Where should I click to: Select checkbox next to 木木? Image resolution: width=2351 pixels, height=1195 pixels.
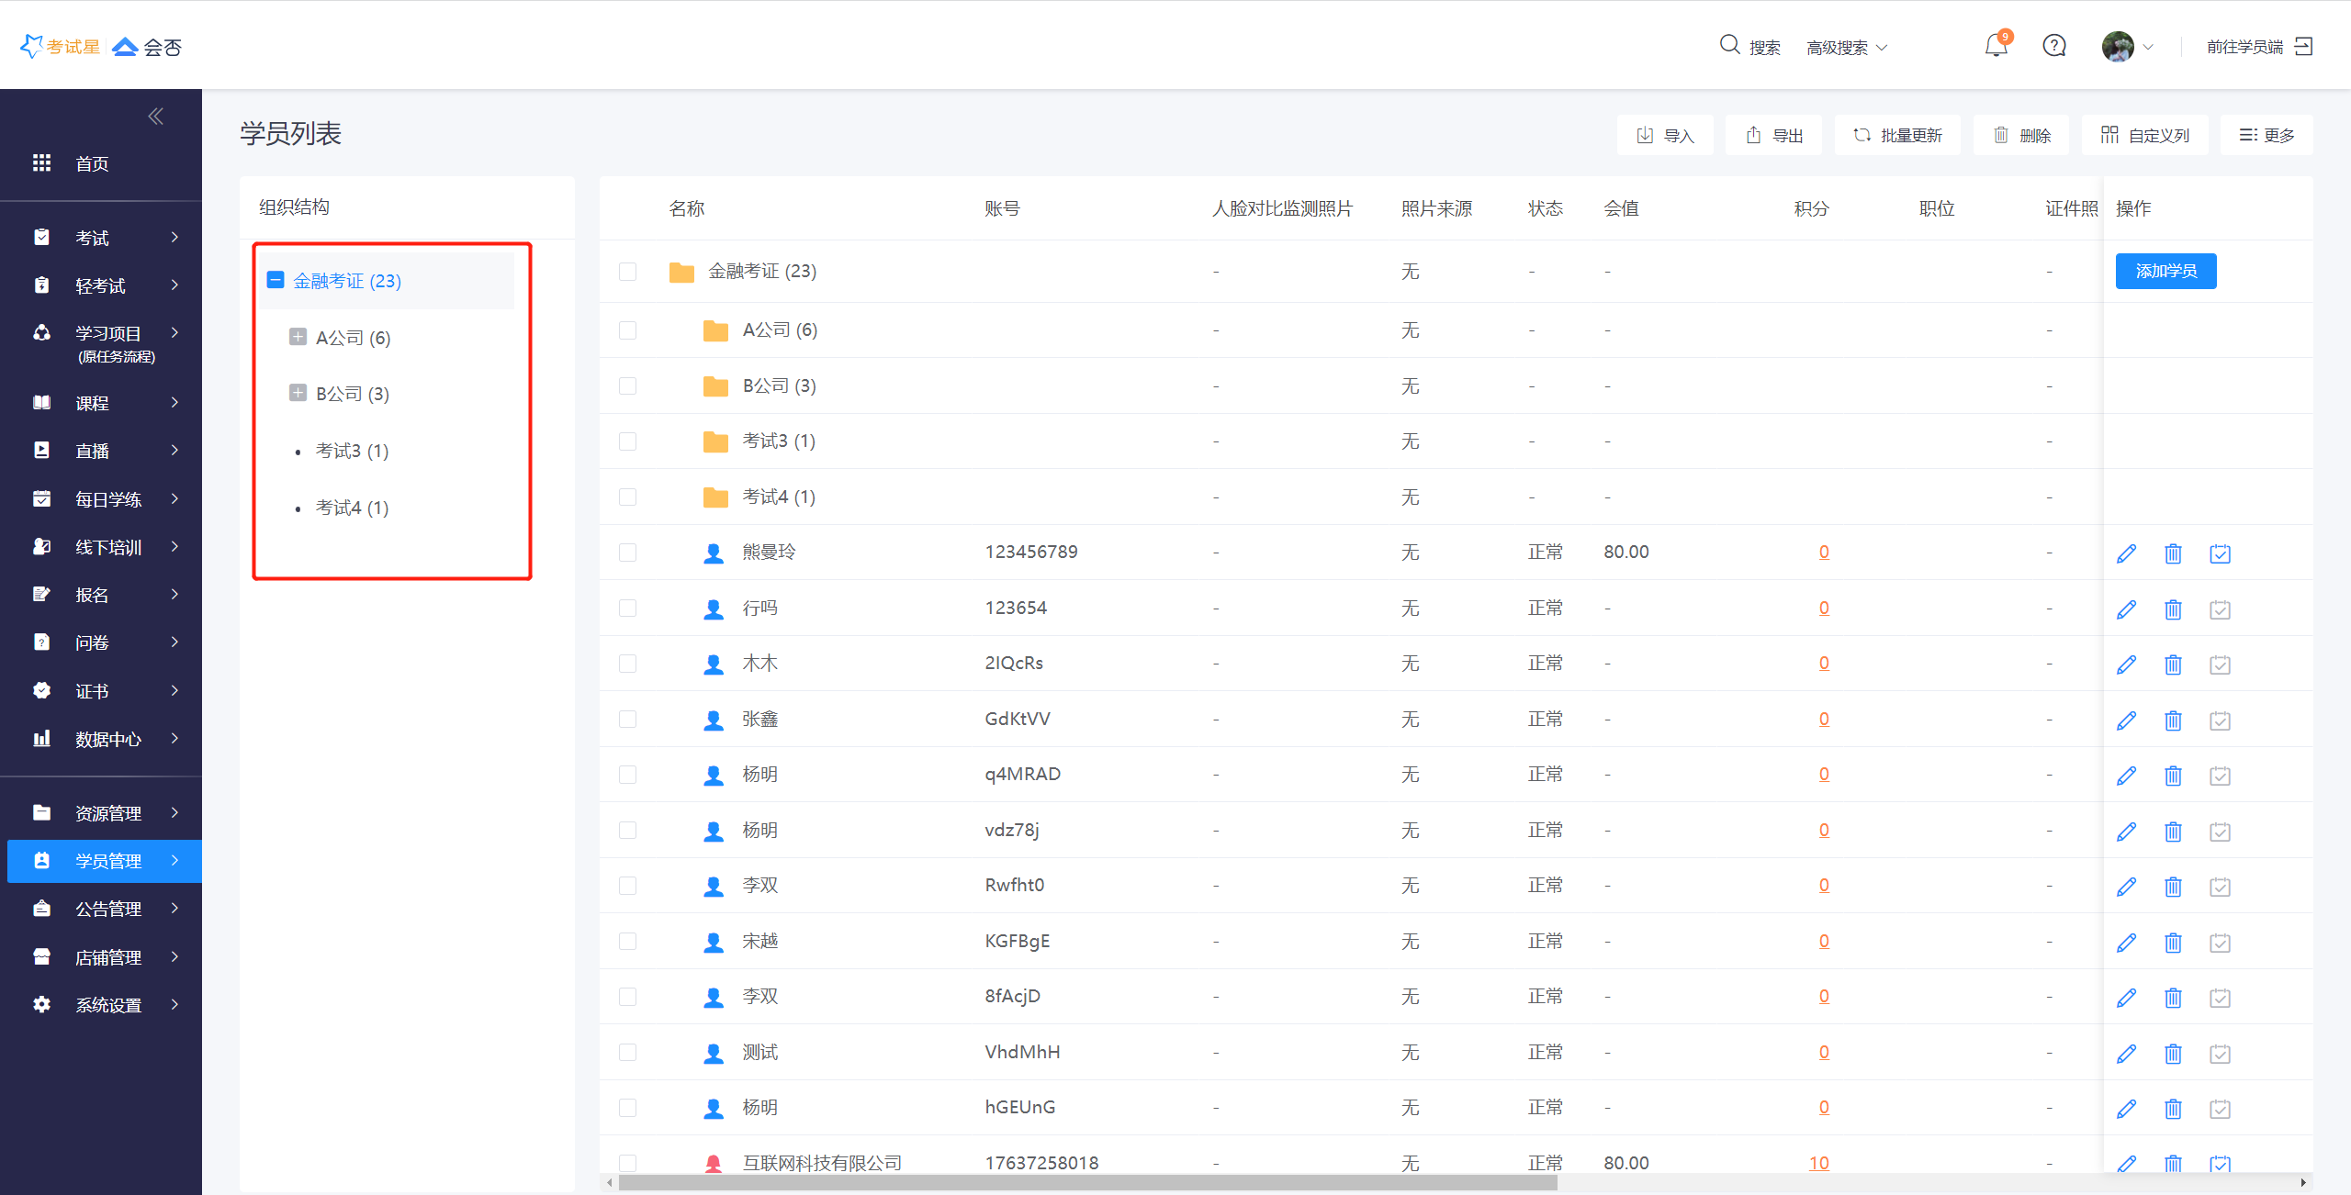[x=628, y=664]
